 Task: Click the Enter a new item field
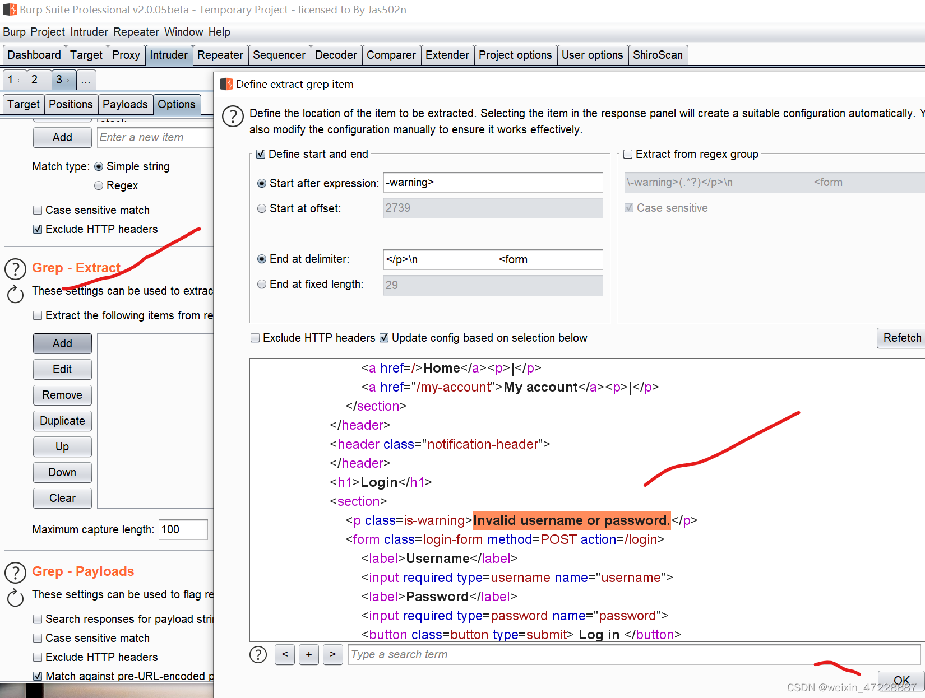tap(155, 137)
